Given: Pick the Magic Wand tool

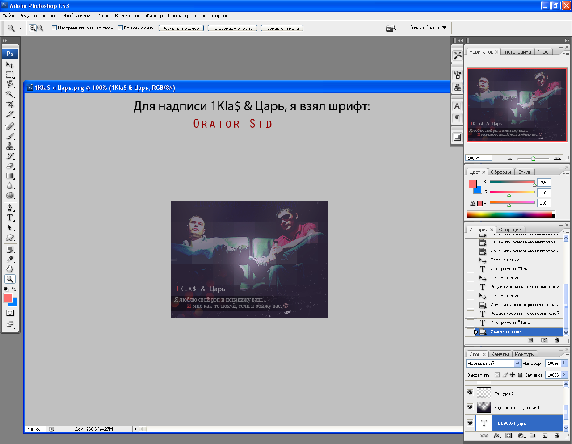Looking at the screenshot, I should [10, 94].
